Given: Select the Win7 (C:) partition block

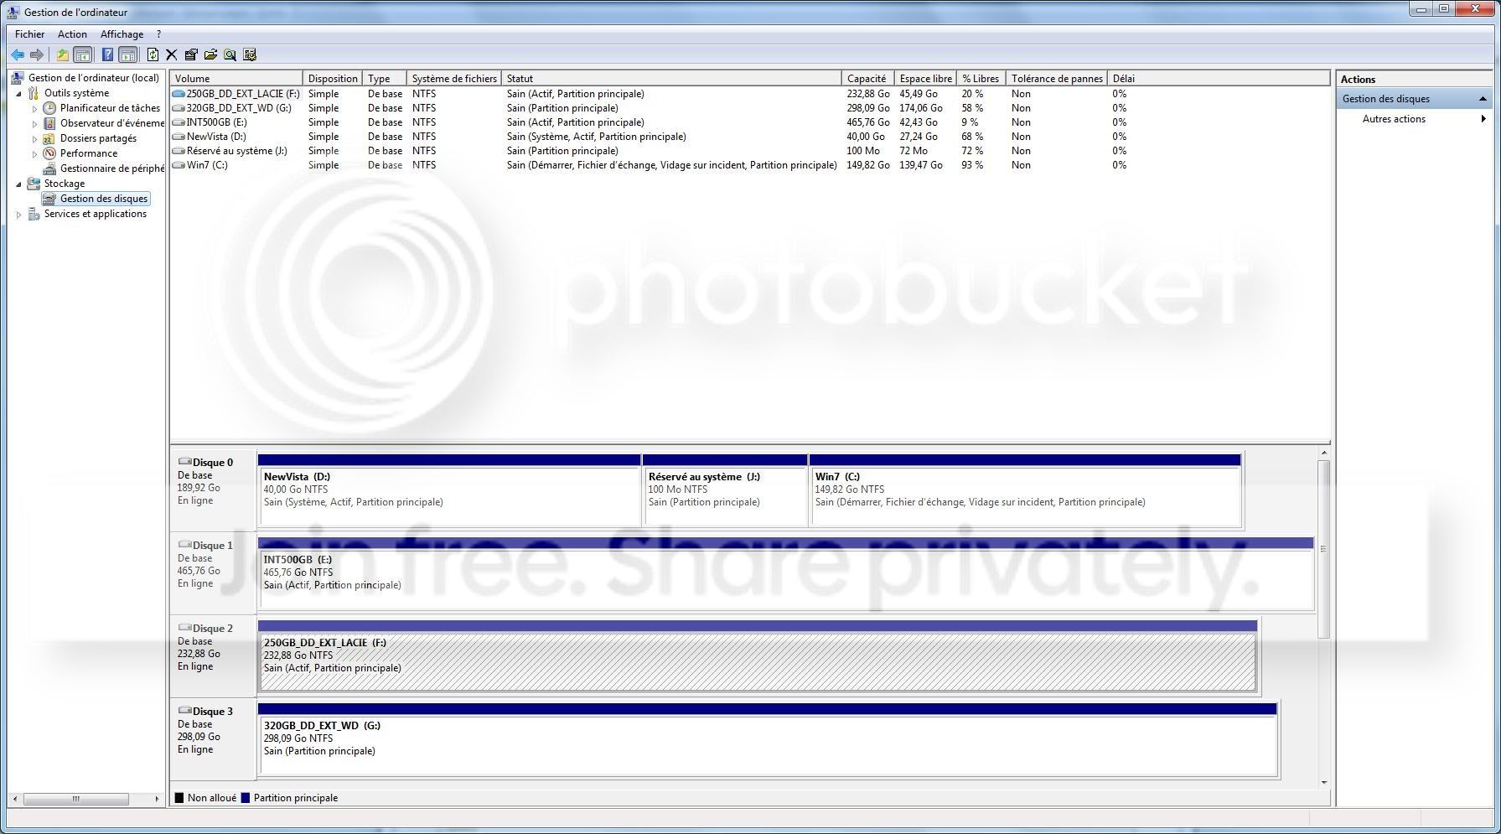Looking at the screenshot, I should pos(1025,490).
